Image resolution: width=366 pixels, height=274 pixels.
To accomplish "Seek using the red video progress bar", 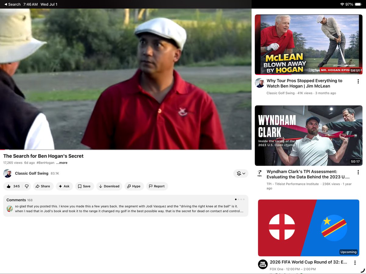I will tap(126, 149).
